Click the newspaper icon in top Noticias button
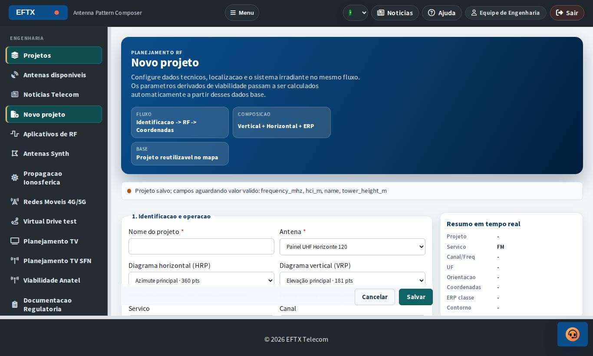Image resolution: width=593 pixels, height=356 pixels. [381, 13]
